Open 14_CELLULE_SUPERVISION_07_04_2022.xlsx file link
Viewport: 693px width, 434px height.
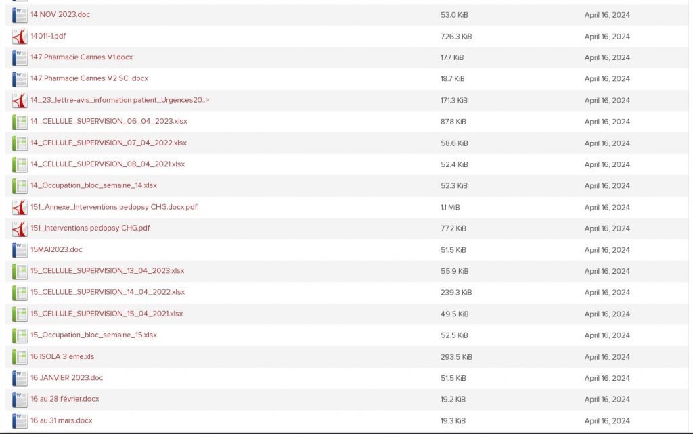click(x=108, y=143)
